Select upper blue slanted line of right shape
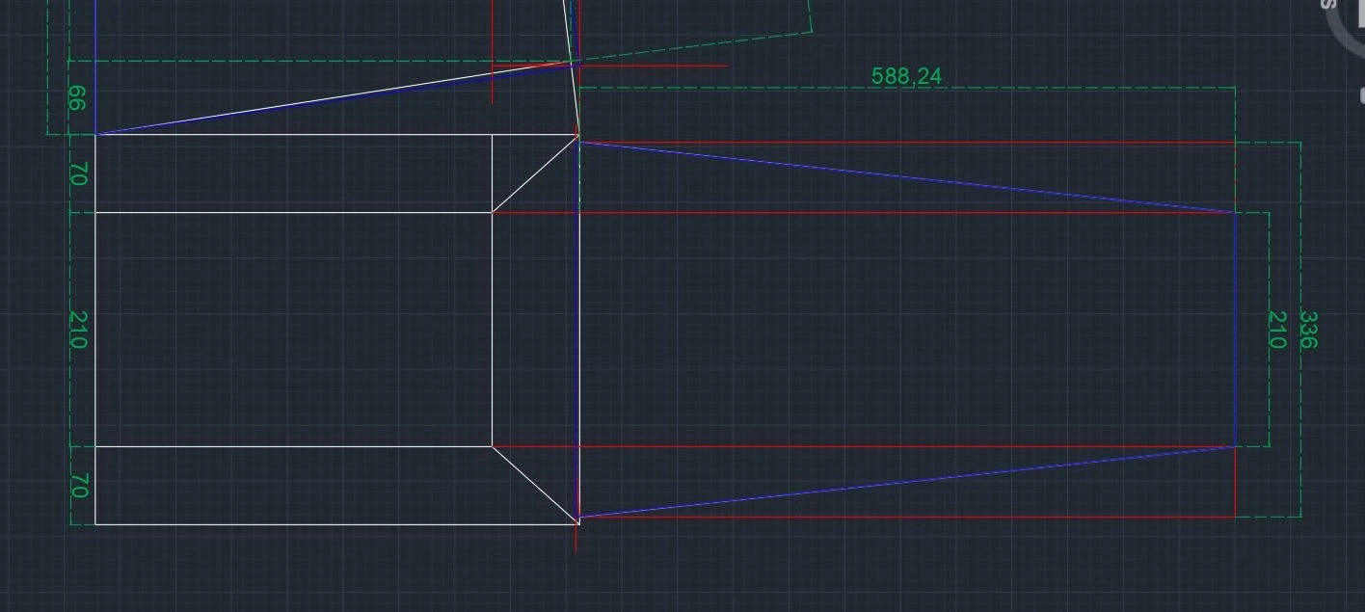 pos(906,177)
